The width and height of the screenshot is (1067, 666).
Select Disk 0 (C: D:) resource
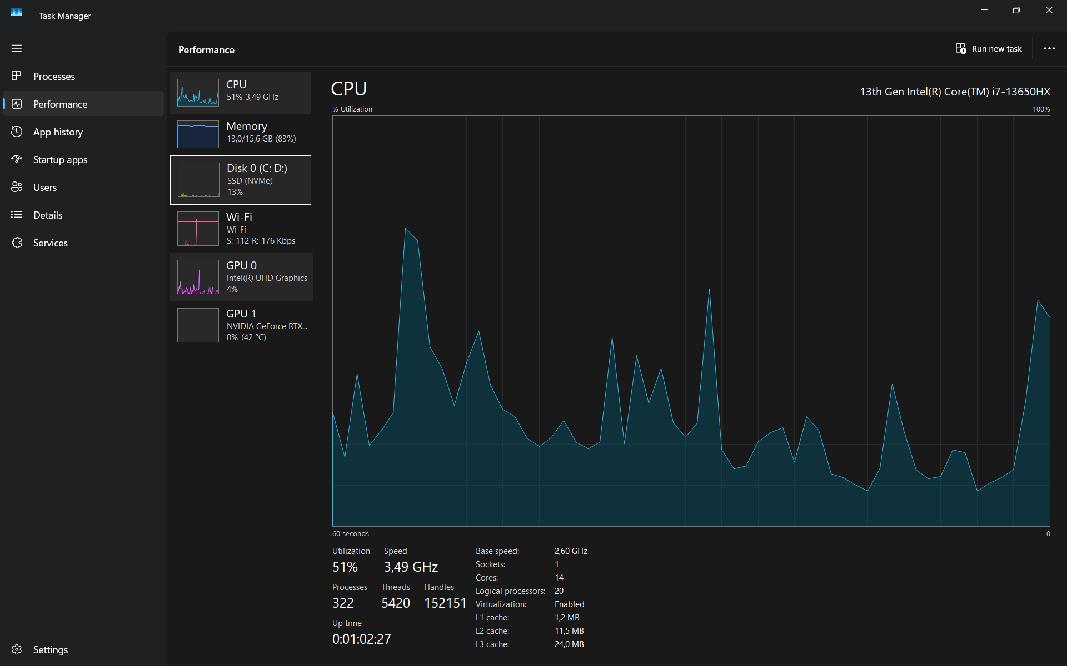pyautogui.click(x=241, y=180)
